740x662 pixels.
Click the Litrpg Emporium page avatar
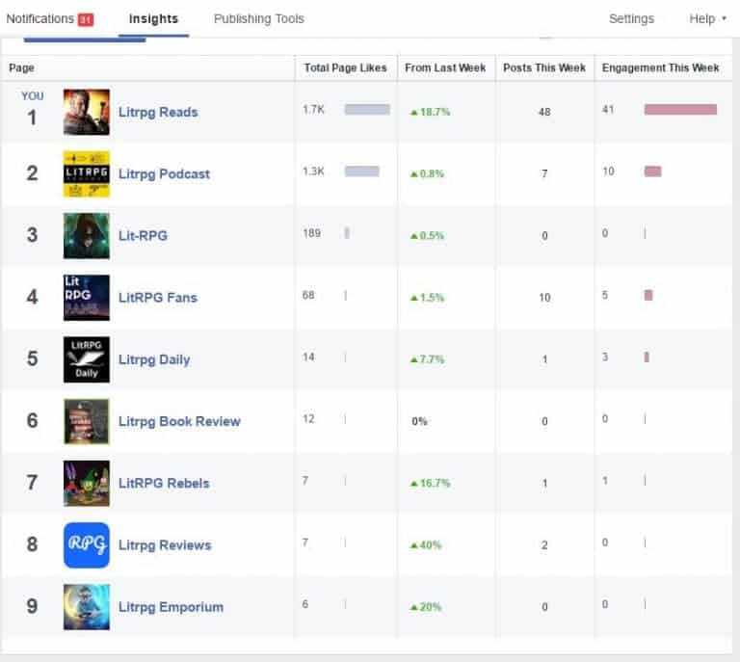[86, 607]
